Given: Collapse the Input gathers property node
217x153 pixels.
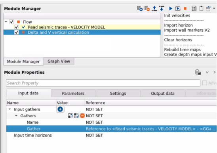Looking at the screenshot, I should [10, 109].
